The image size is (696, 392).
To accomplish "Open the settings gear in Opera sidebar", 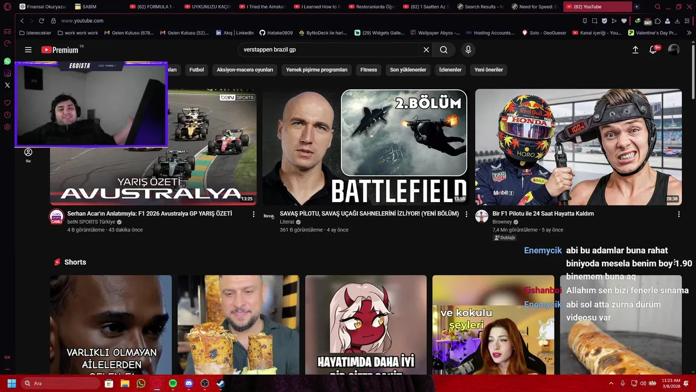I will pos(7,127).
